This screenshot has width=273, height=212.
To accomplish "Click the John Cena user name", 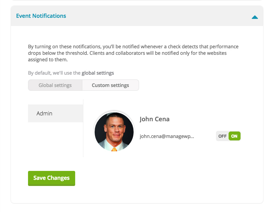I will click(154, 119).
